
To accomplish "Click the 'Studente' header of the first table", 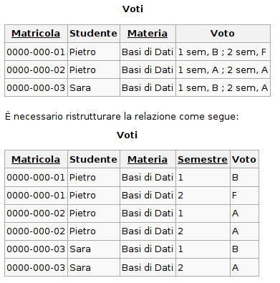I will coord(94,33).
